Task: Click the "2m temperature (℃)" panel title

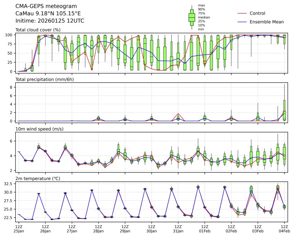Action: (38, 178)
